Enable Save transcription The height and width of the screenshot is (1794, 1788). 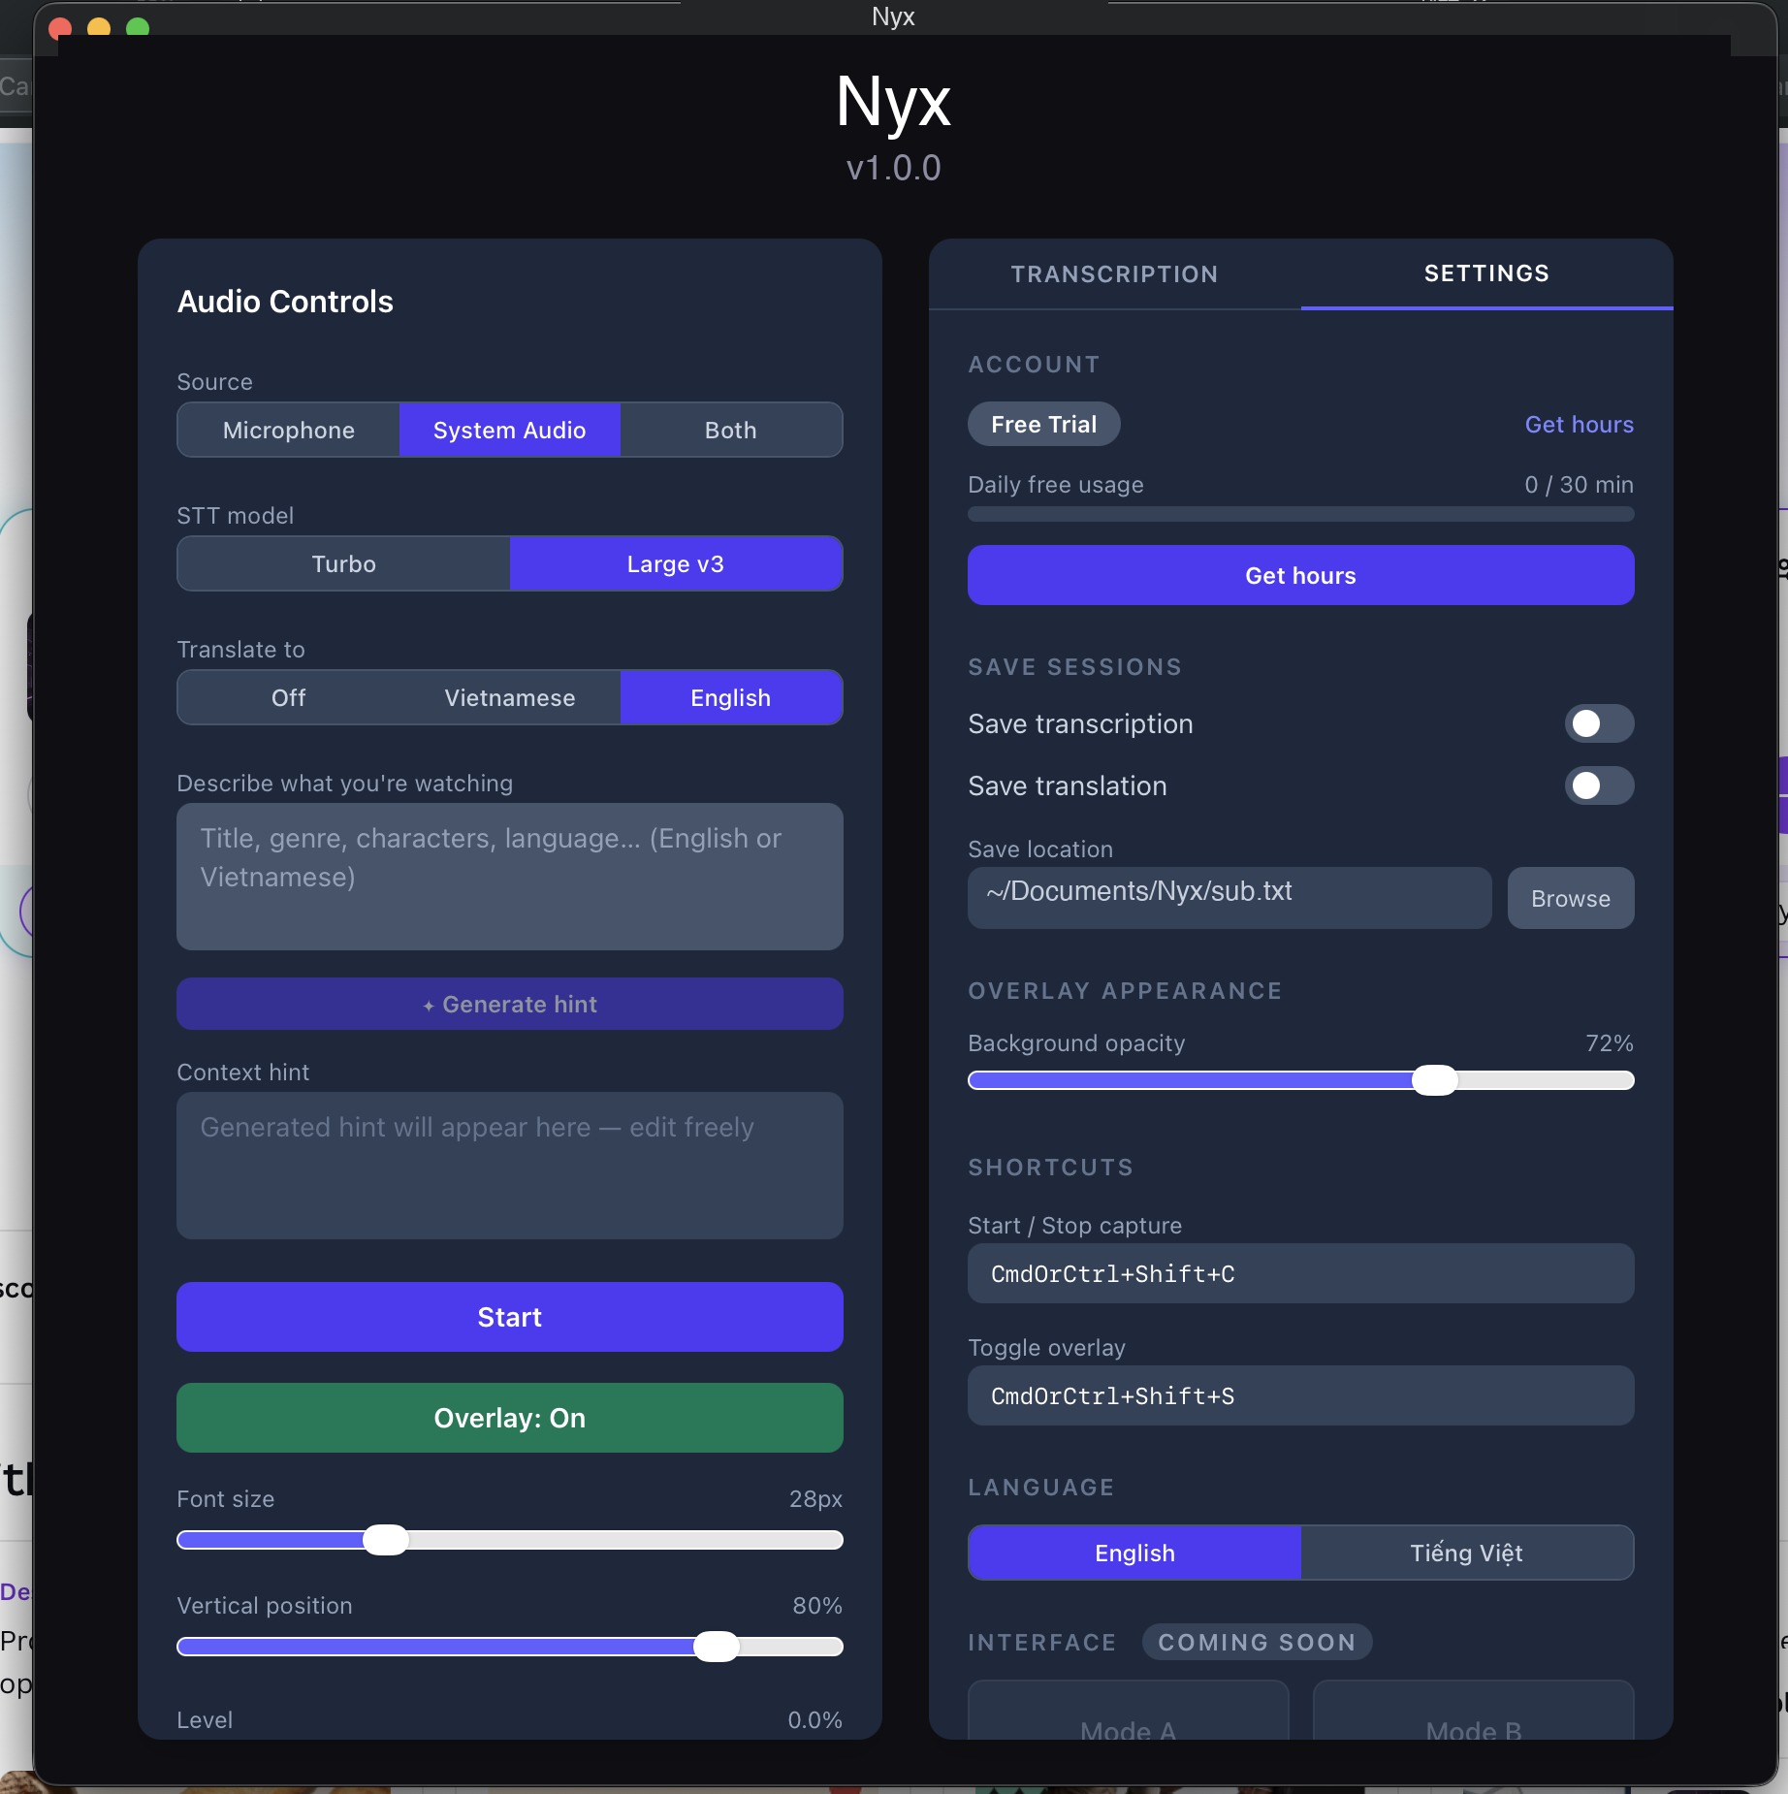coord(1598,723)
